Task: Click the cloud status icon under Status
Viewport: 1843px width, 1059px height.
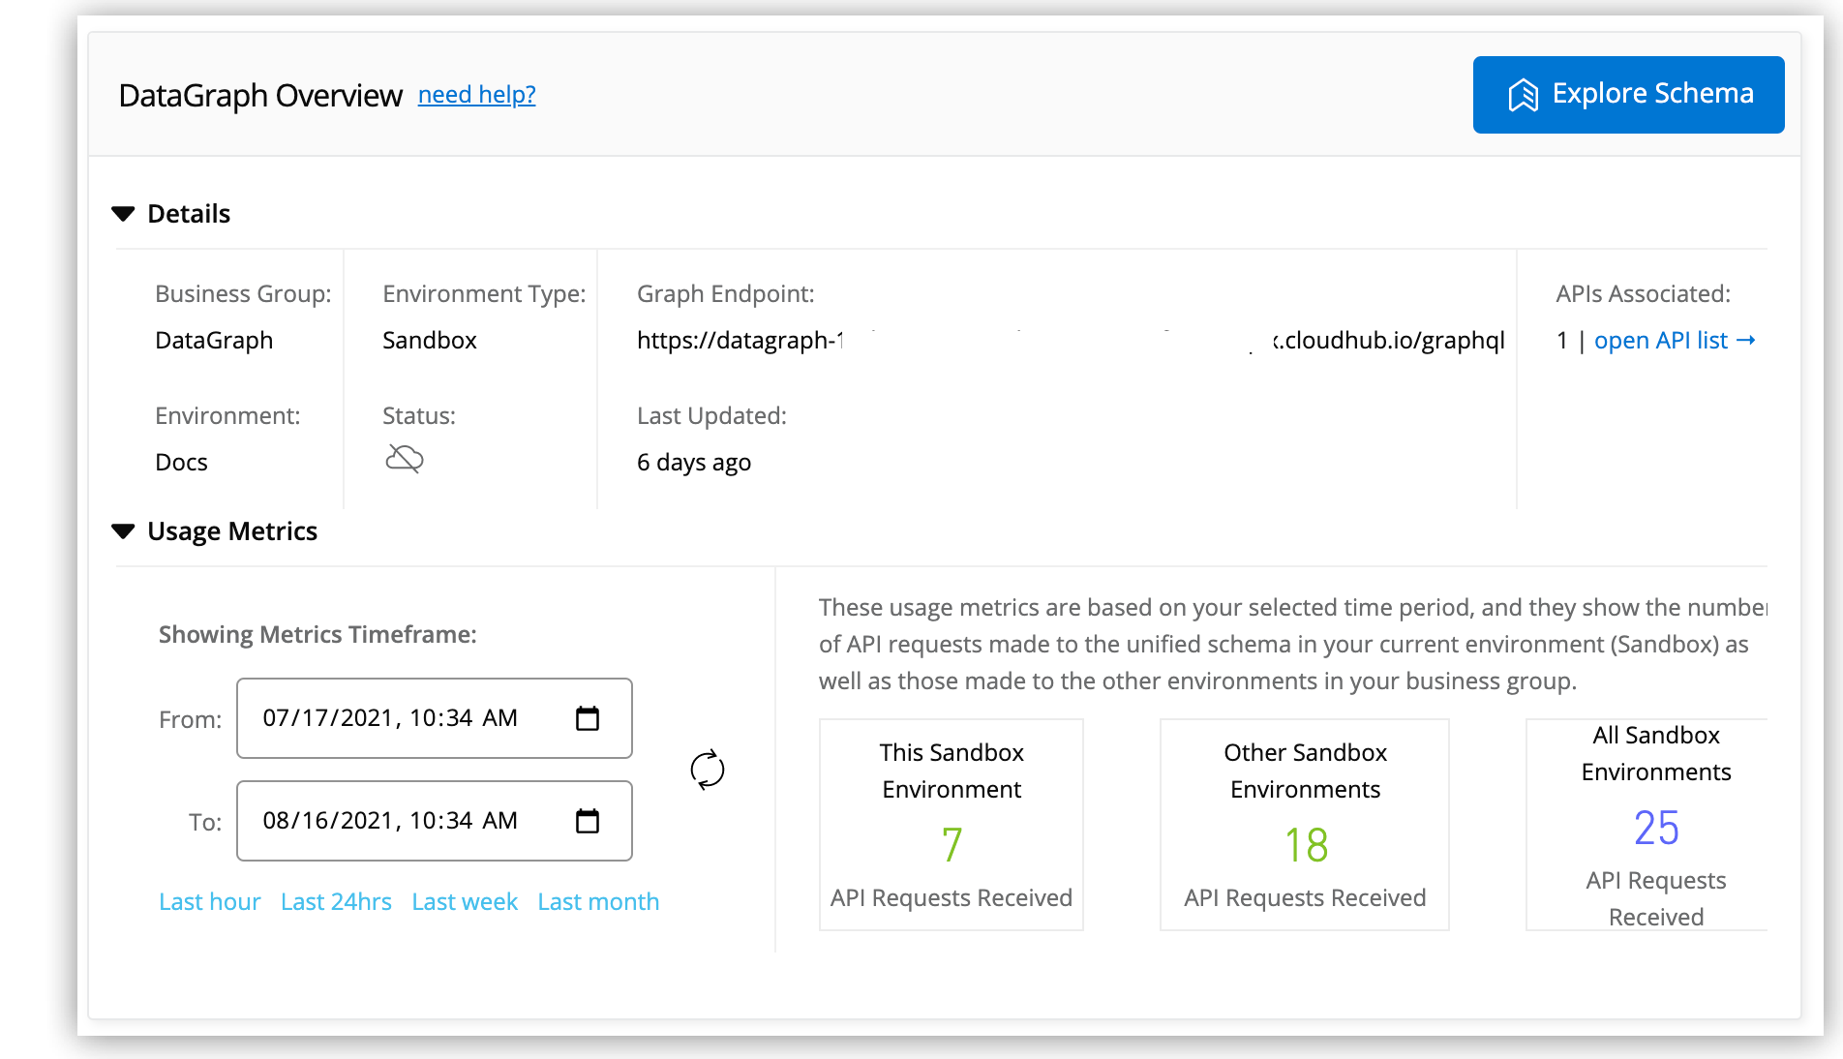Action: click(404, 458)
